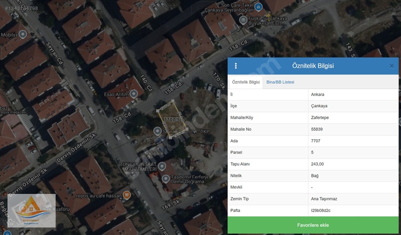The height and width of the screenshot is (235, 401).
Task: Select the Çankaya value cell
Action: [x=353, y=106]
